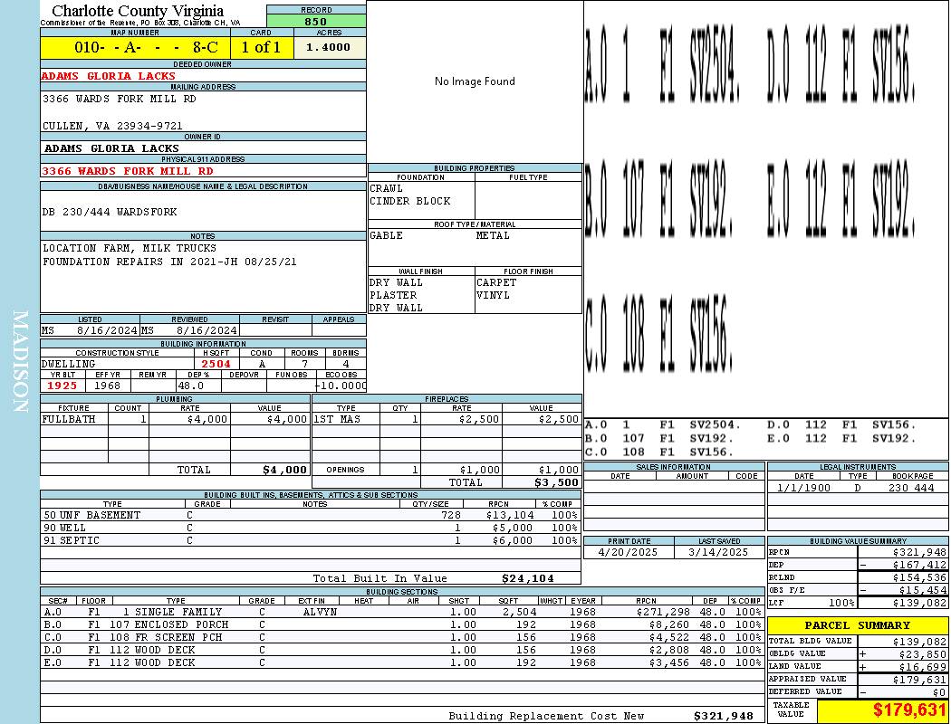Click the wall finish PLASTER
Viewport: 951px width, 724px height.
point(393,295)
